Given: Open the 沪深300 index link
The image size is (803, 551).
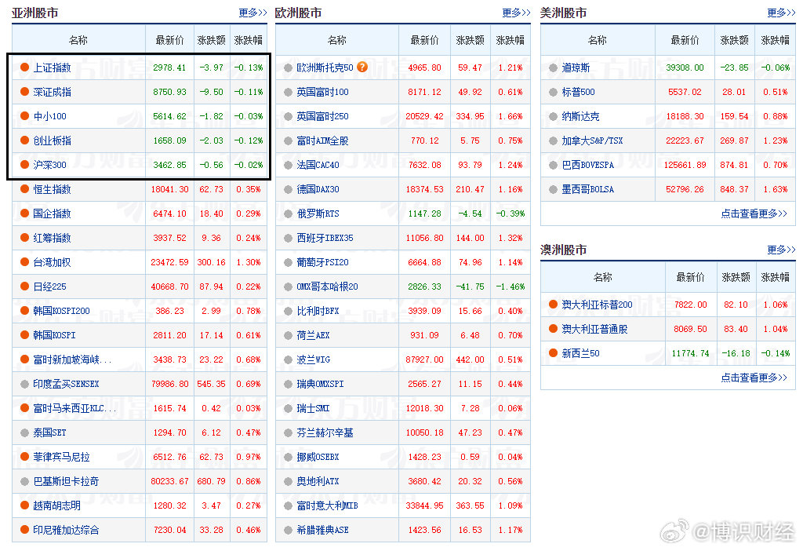Looking at the screenshot, I should coord(49,165).
